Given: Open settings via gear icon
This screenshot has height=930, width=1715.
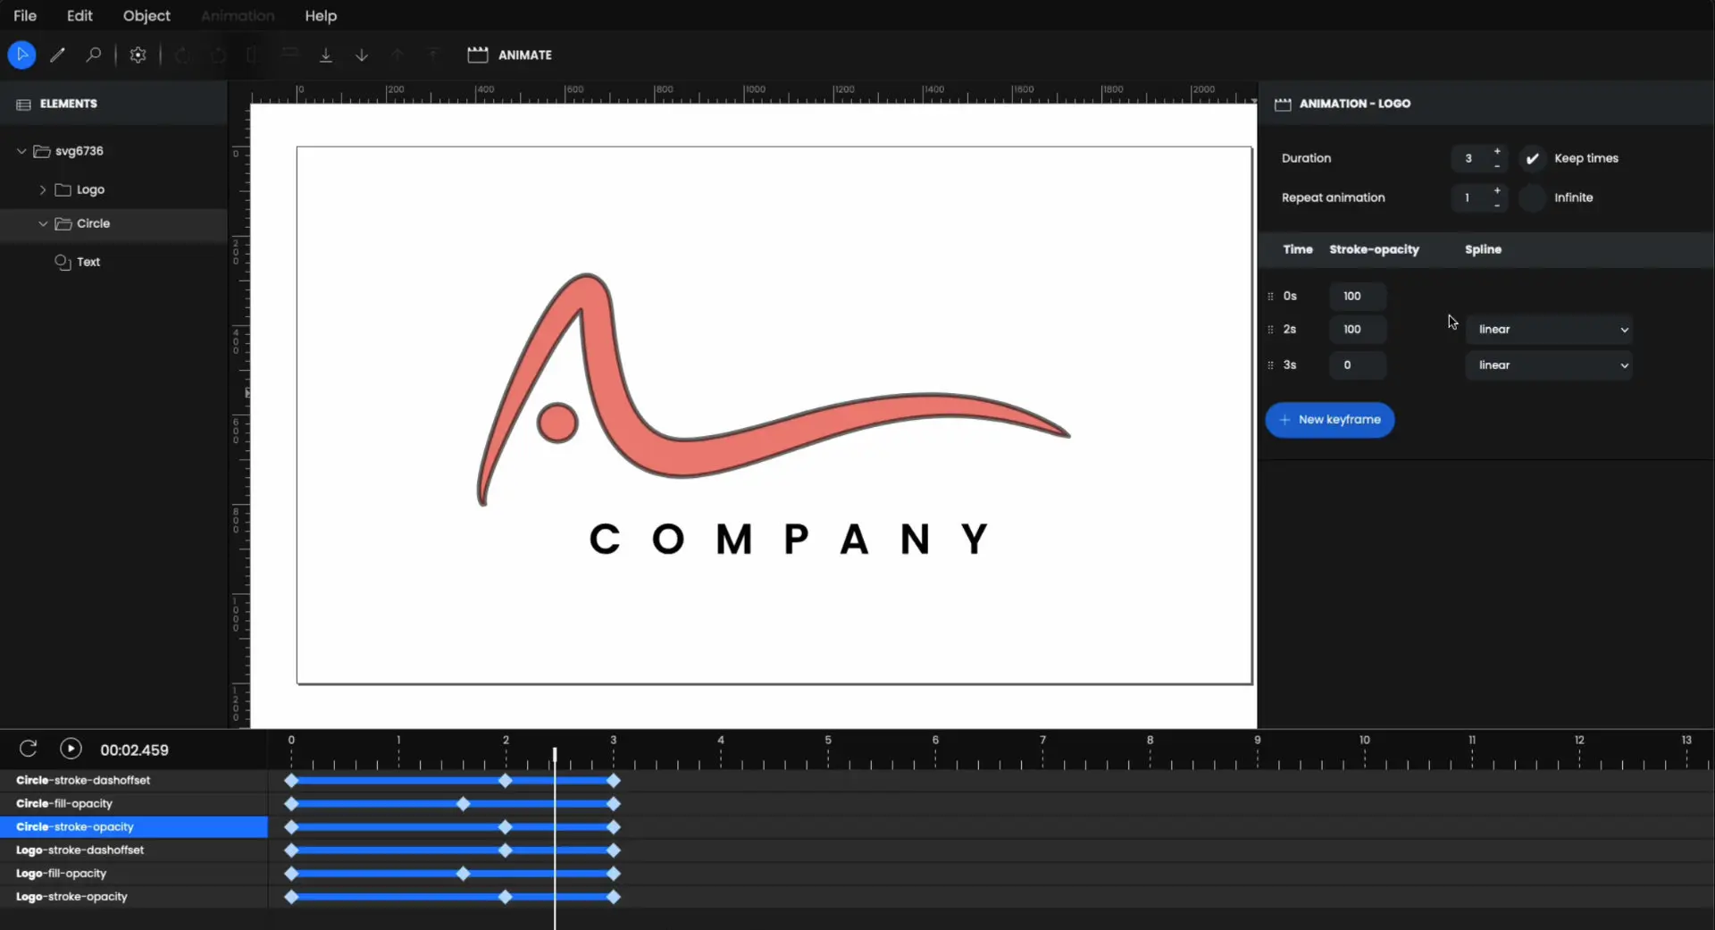Looking at the screenshot, I should click(138, 54).
